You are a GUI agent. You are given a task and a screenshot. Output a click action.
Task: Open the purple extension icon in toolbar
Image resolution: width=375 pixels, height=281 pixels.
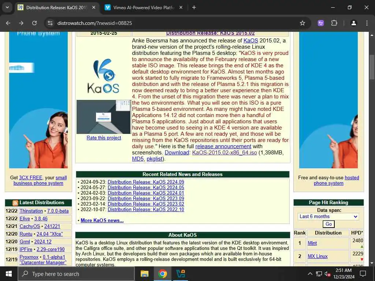click(321, 23)
